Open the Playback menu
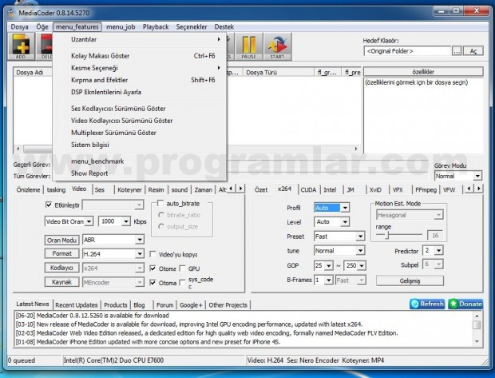Viewport: 495px width, 378px height. tap(156, 27)
